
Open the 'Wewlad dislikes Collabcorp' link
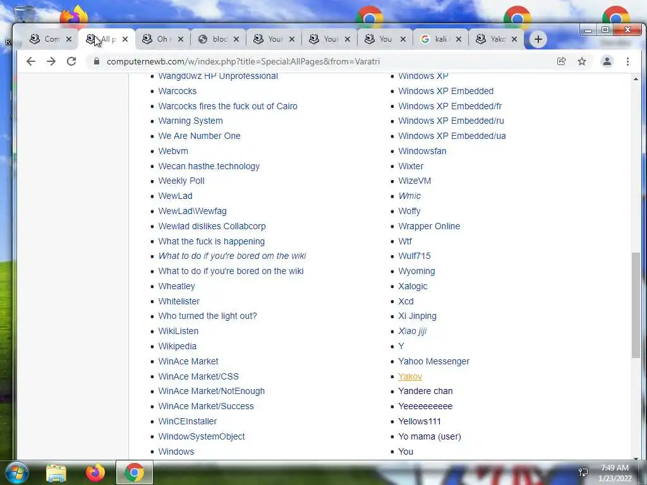[212, 227]
